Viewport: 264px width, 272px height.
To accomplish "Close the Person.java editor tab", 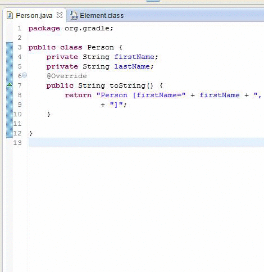I will click(60, 15).
